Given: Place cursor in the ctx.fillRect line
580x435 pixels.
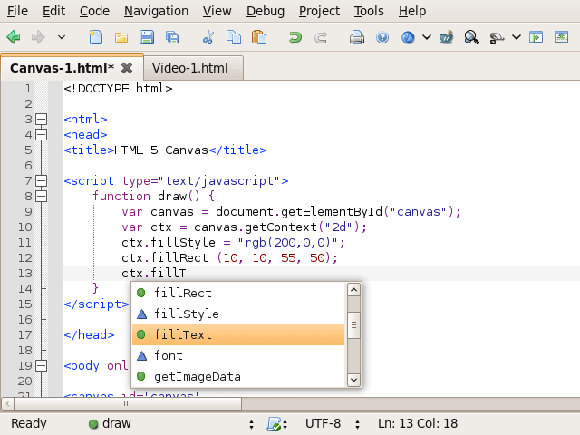Looking at the screenshot, I should coord(229,257).
